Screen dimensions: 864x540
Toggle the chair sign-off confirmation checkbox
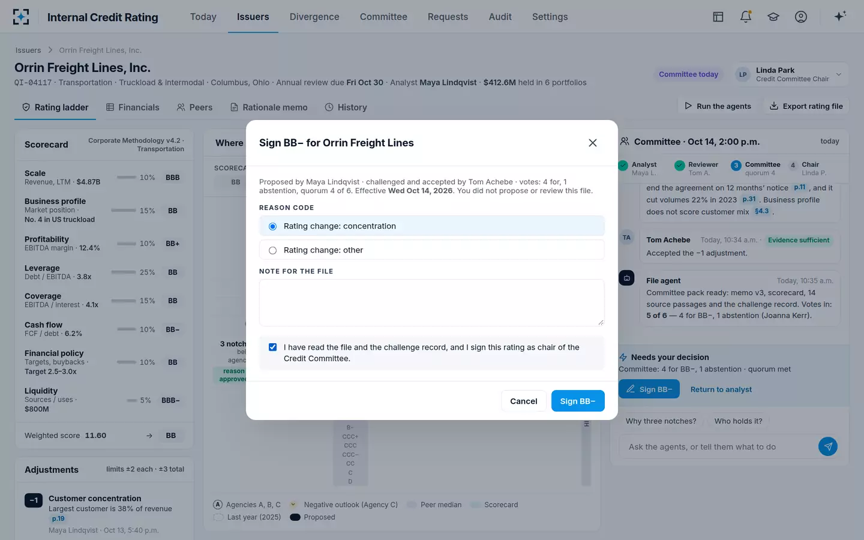tap(273, 347)
